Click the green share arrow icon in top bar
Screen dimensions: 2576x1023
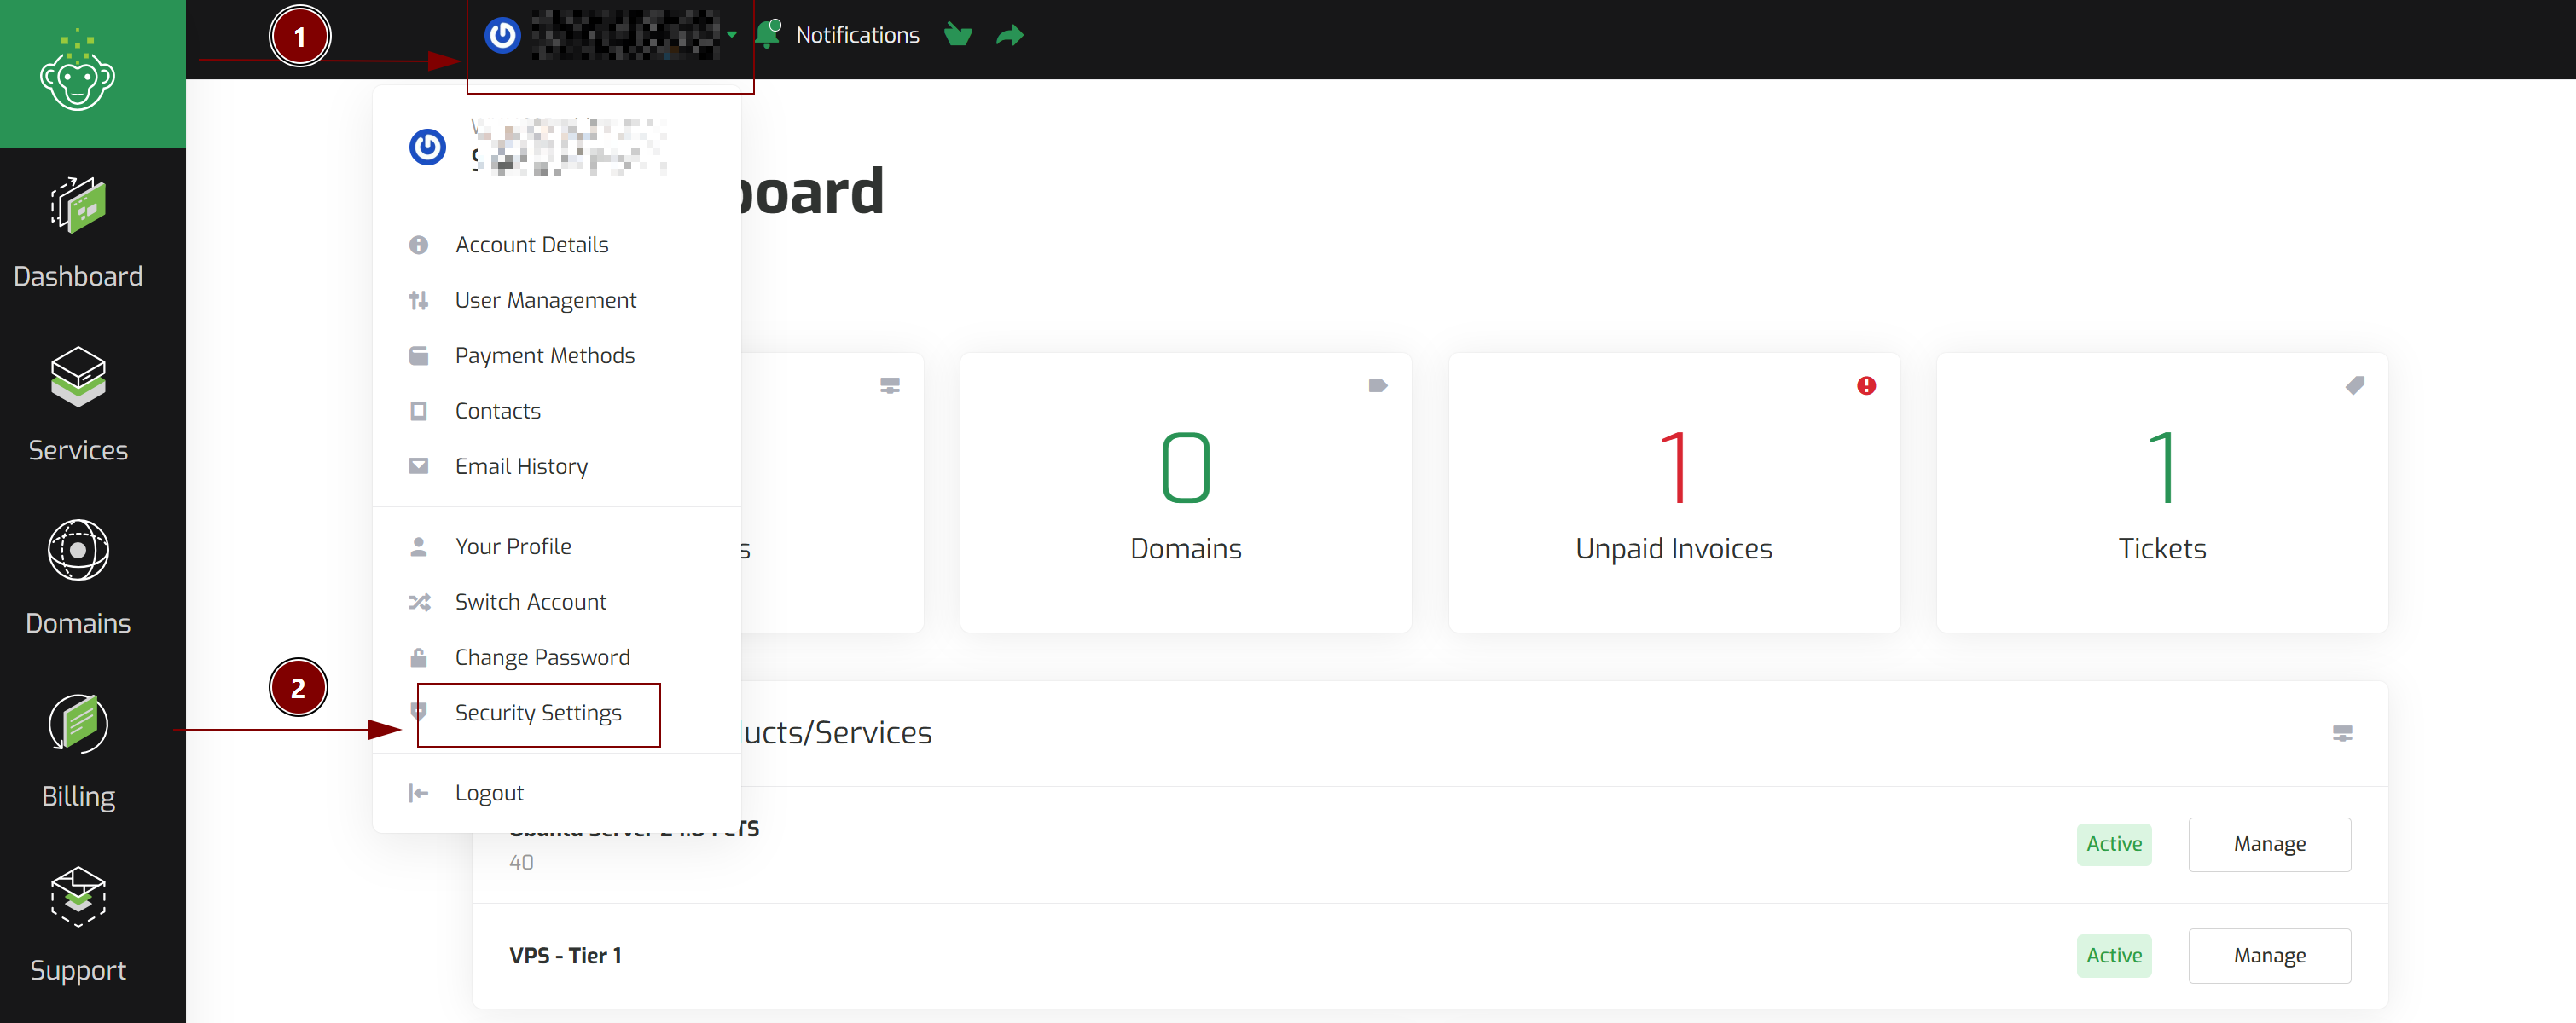(x=1010, y=35)
